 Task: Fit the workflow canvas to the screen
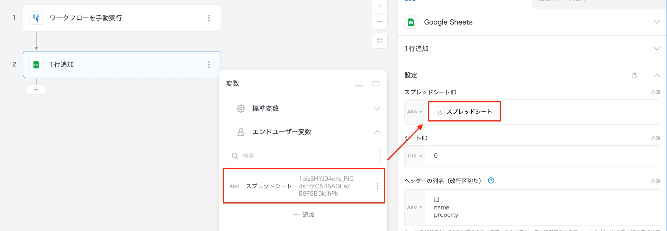(380, 41)
